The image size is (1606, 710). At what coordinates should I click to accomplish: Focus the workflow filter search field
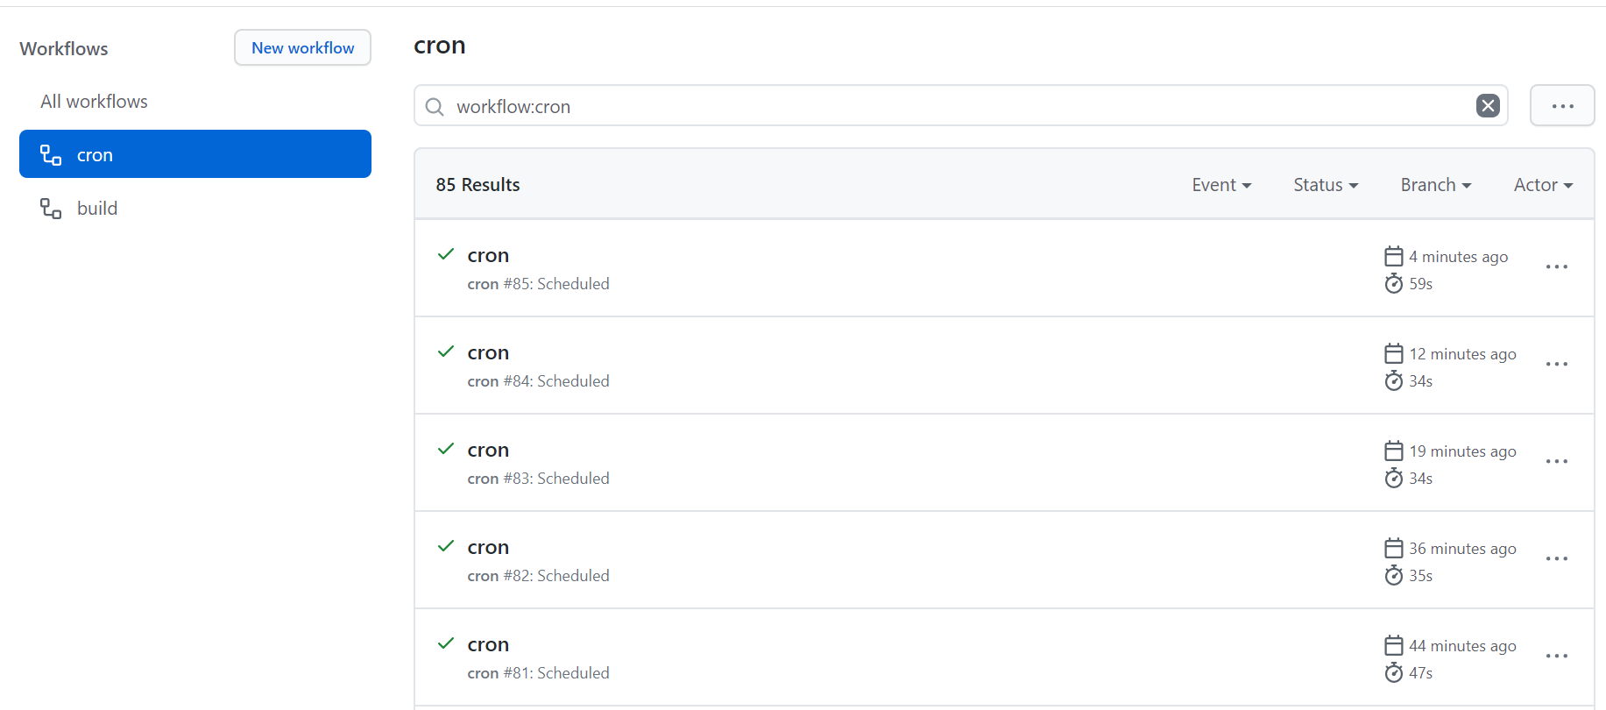(955, 107)
